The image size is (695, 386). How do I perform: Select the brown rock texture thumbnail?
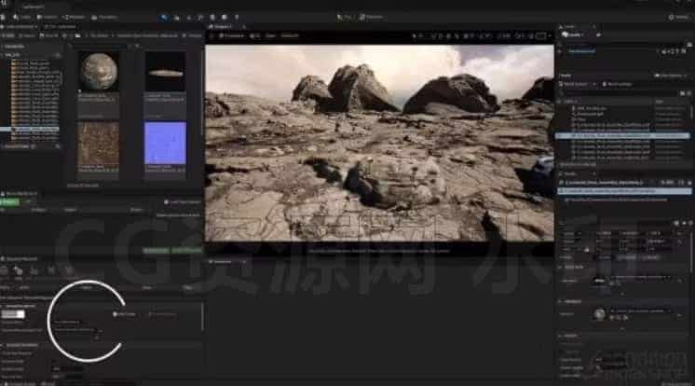tap(99, 144)
